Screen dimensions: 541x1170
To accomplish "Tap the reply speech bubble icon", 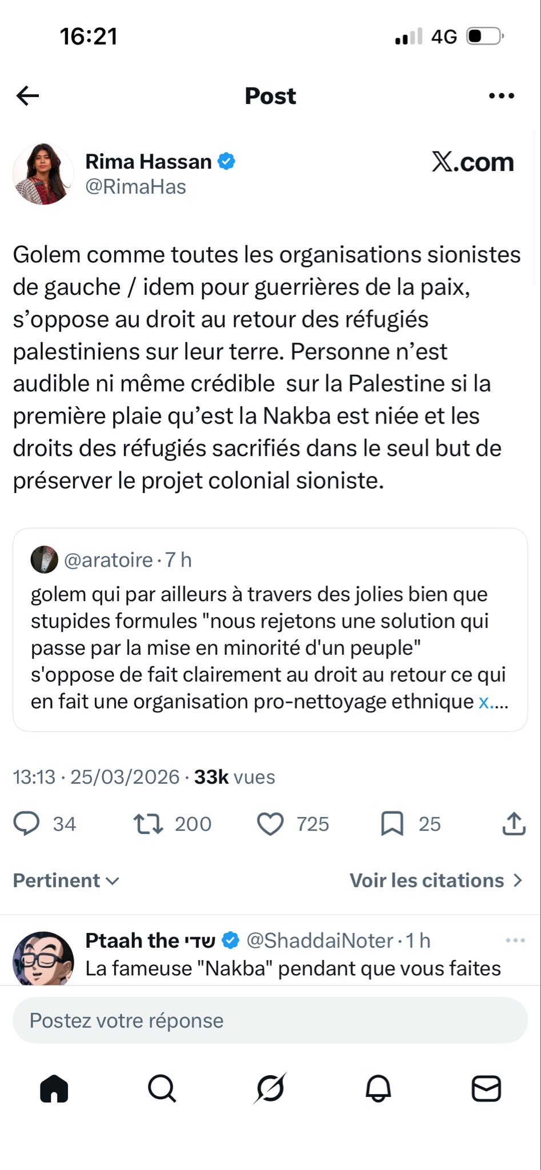I will tap(26, 824).
